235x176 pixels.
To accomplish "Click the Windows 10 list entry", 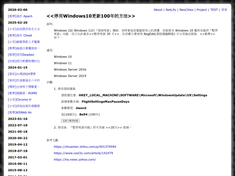I will click(x=63, y=57).
